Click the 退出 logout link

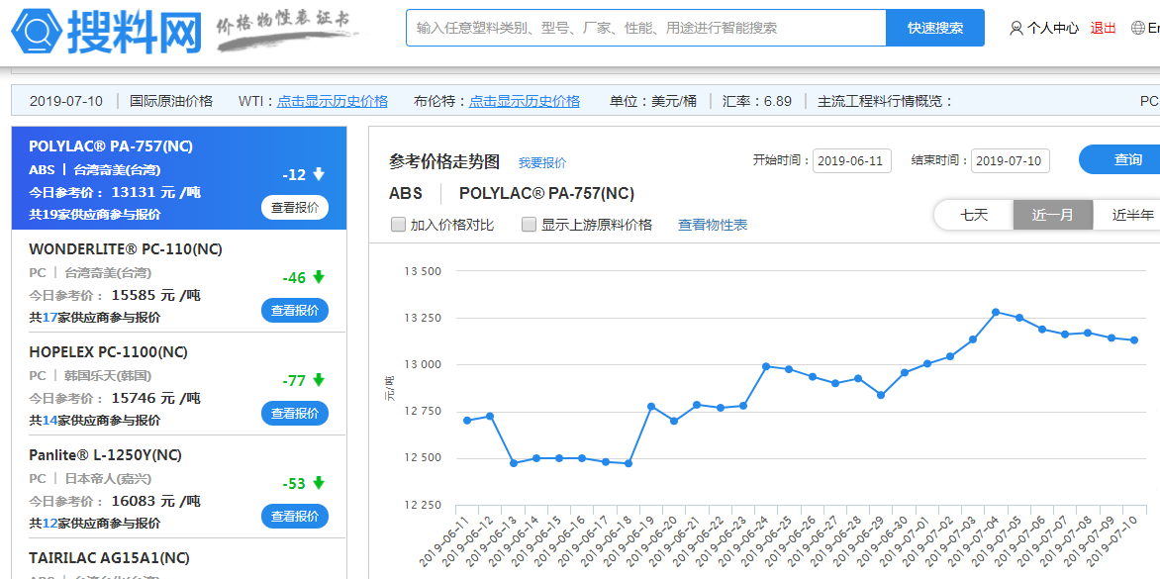pos(1103,29)
